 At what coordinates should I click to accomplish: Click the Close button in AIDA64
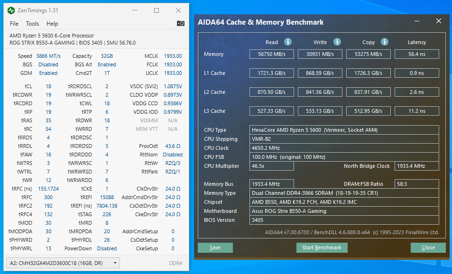pyautogui.click(x=428, y=247)
